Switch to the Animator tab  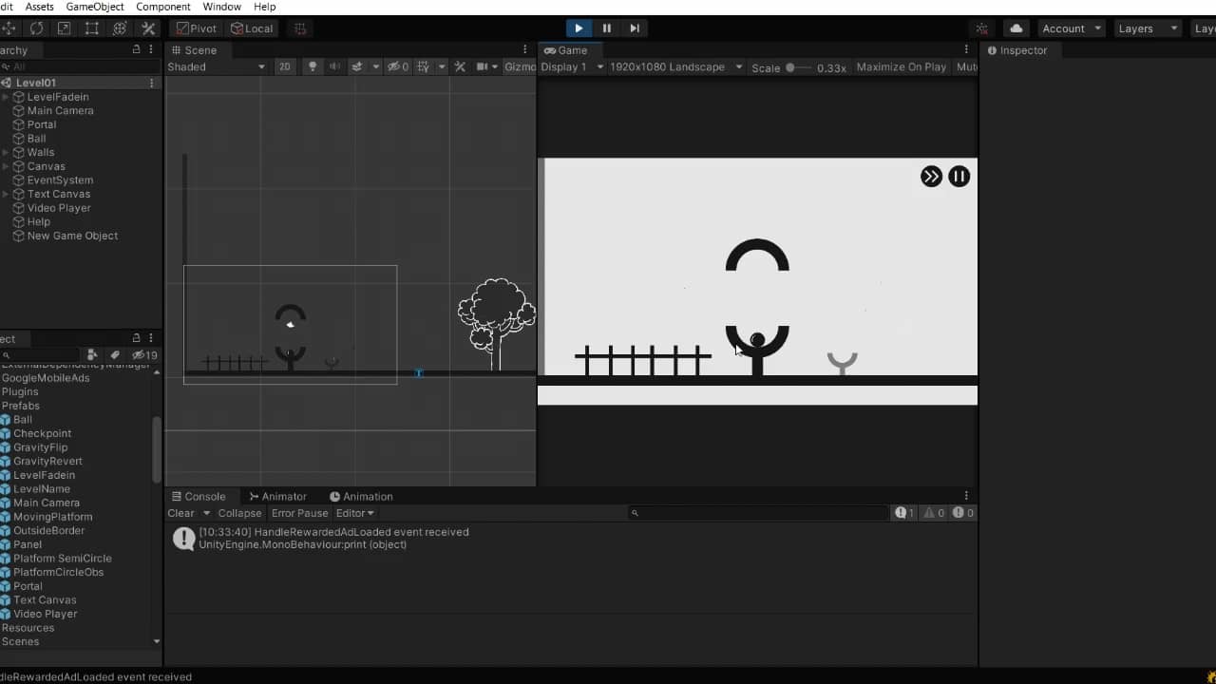[276, 496]
